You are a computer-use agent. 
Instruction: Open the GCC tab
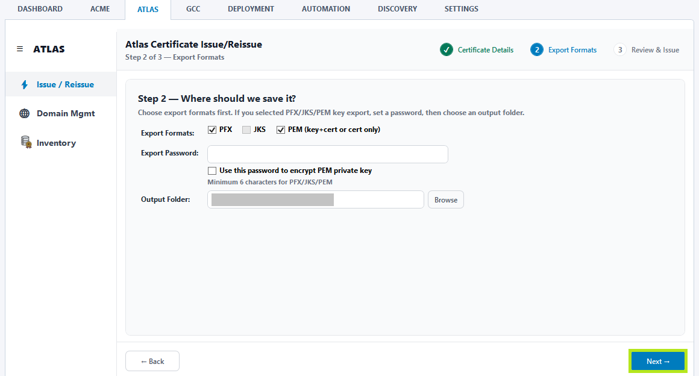click(193, 9)
